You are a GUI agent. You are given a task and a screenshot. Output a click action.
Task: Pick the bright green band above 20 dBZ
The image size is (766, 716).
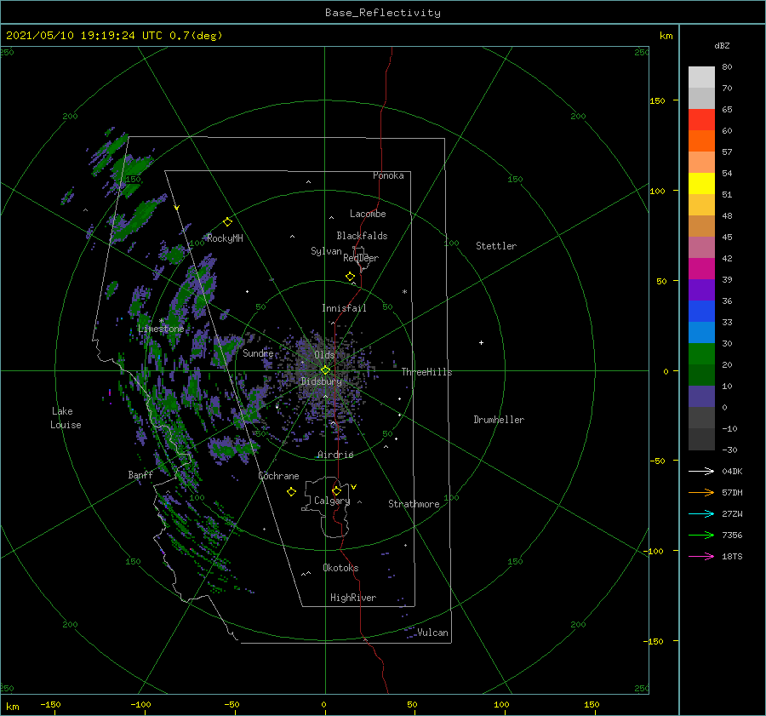click(x=701, y=354)
